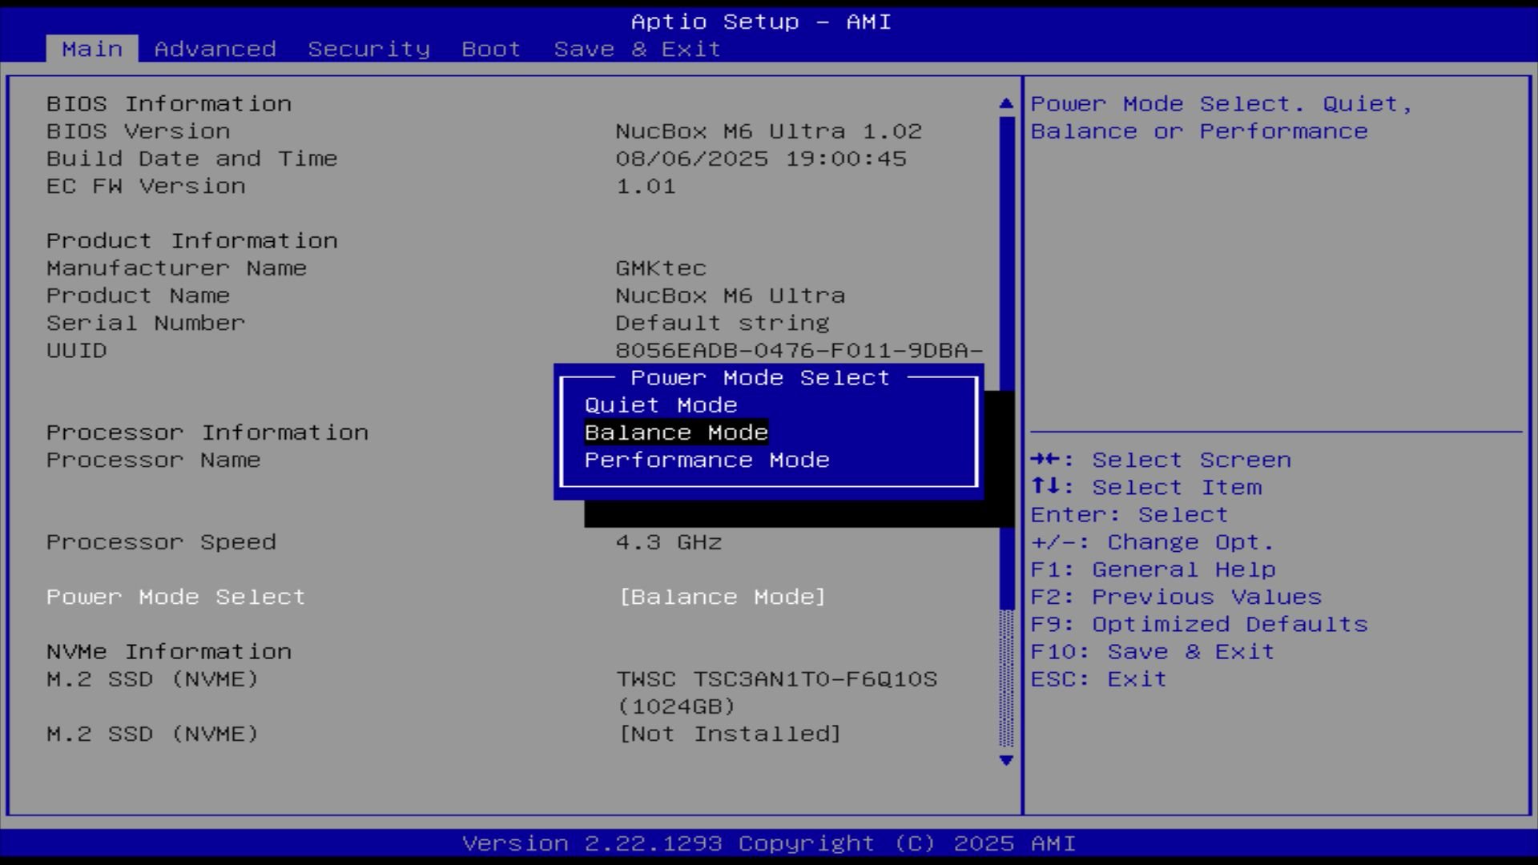Go to the Boot tab
Image resolution: width=1538 pixels, height=865 pixels.
pos(491,49)
